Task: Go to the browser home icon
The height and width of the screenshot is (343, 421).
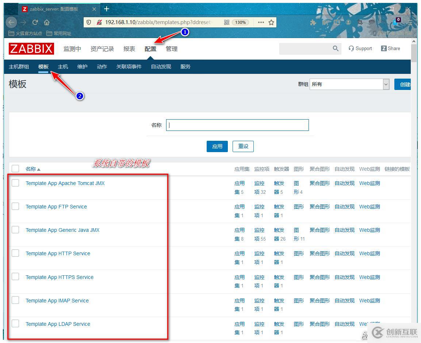Action: coord(47,22)
